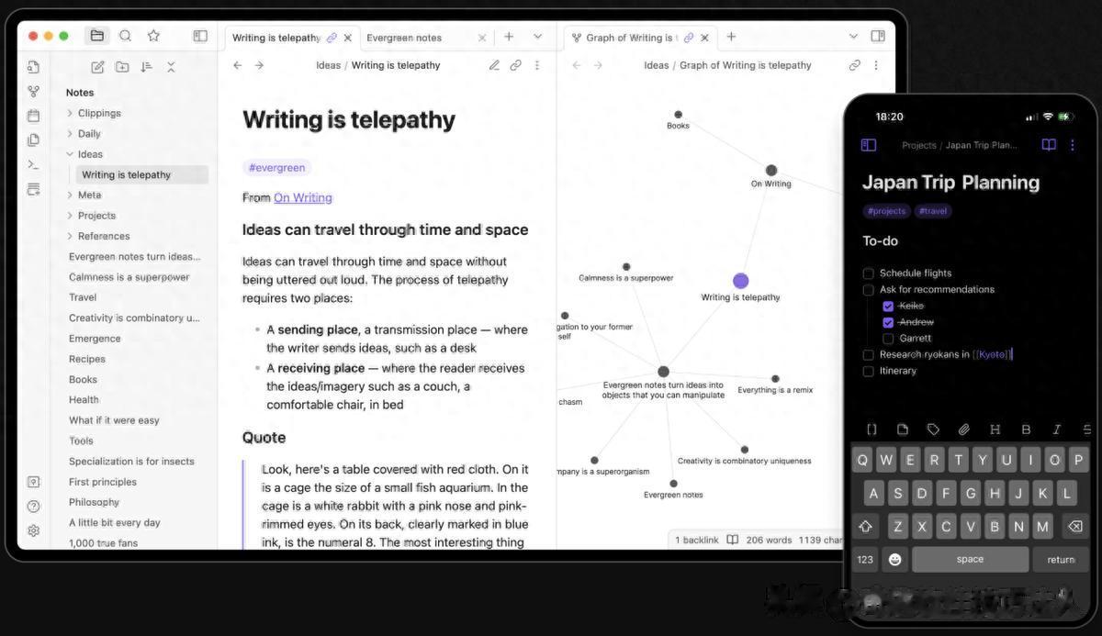1102x636 pixels.
Task: Open vault switcher icon above the help icon
Action: coord(33,482)
